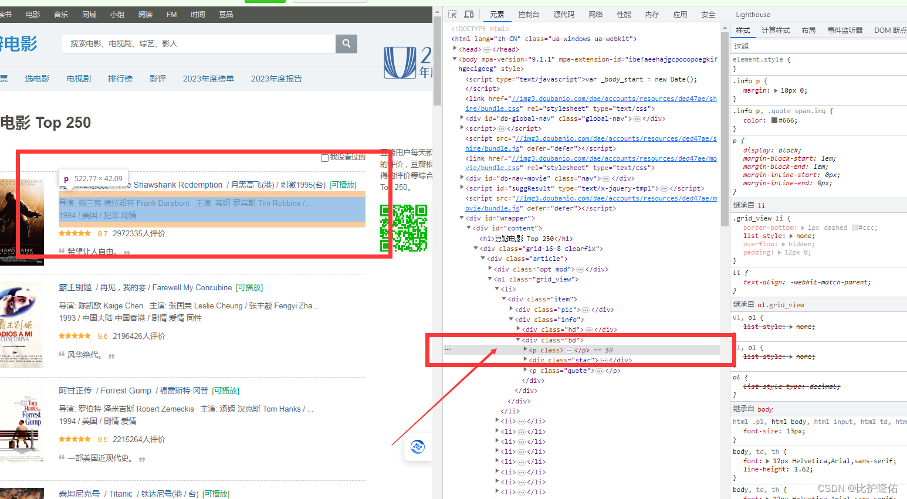Collapse the div class="bd" node
The image size is (907, 499).
point(518,340)
